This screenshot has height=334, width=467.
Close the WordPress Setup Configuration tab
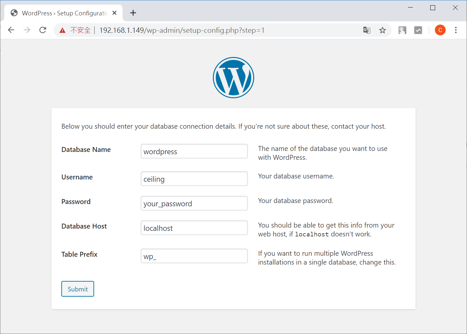tap(114, 13)
